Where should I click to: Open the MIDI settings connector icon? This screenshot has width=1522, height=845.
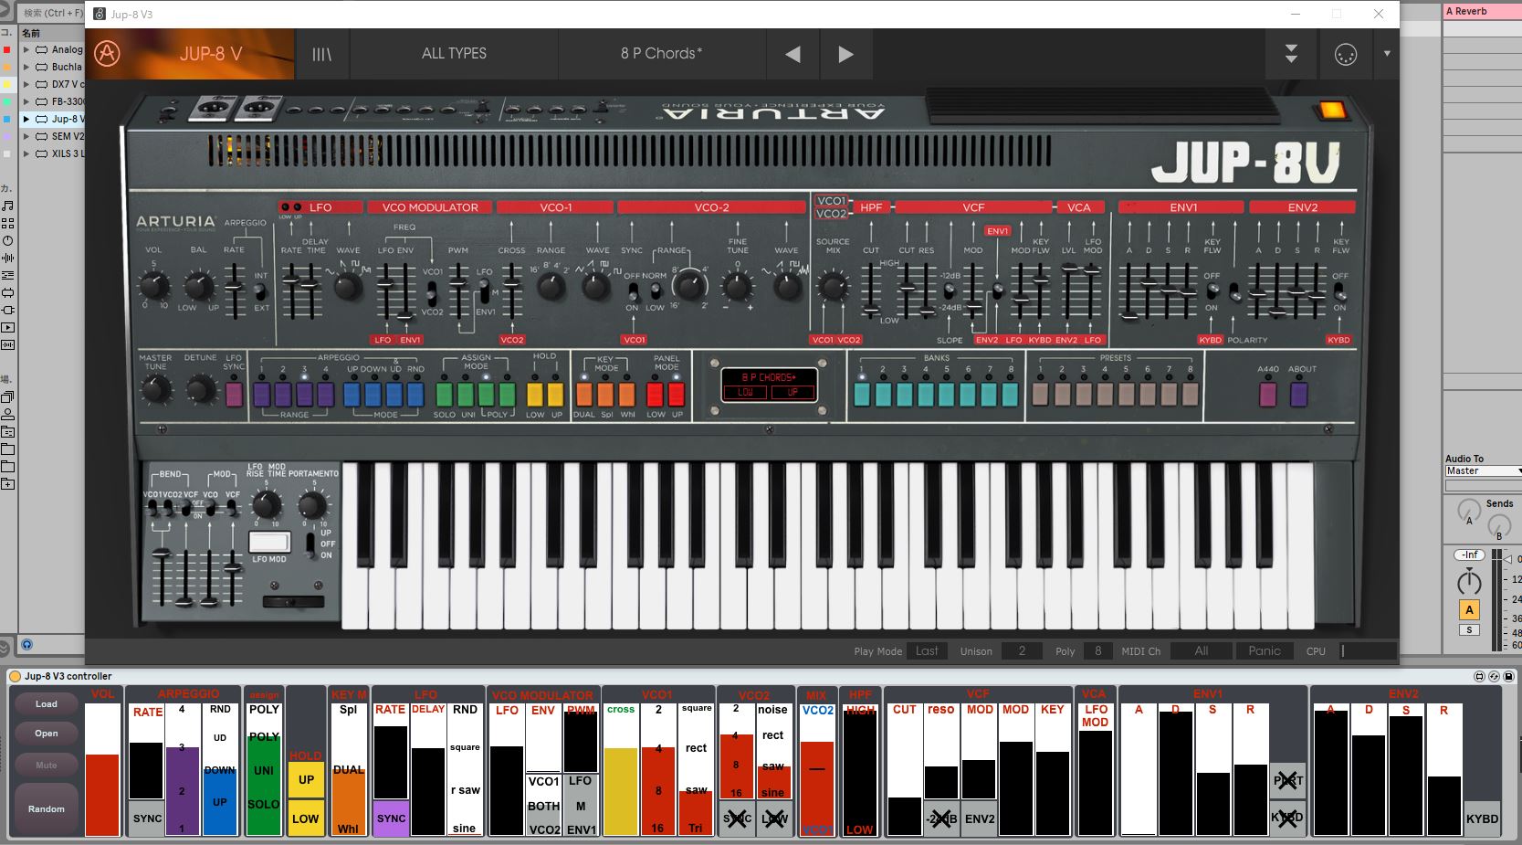click(x=1346, y=55)
